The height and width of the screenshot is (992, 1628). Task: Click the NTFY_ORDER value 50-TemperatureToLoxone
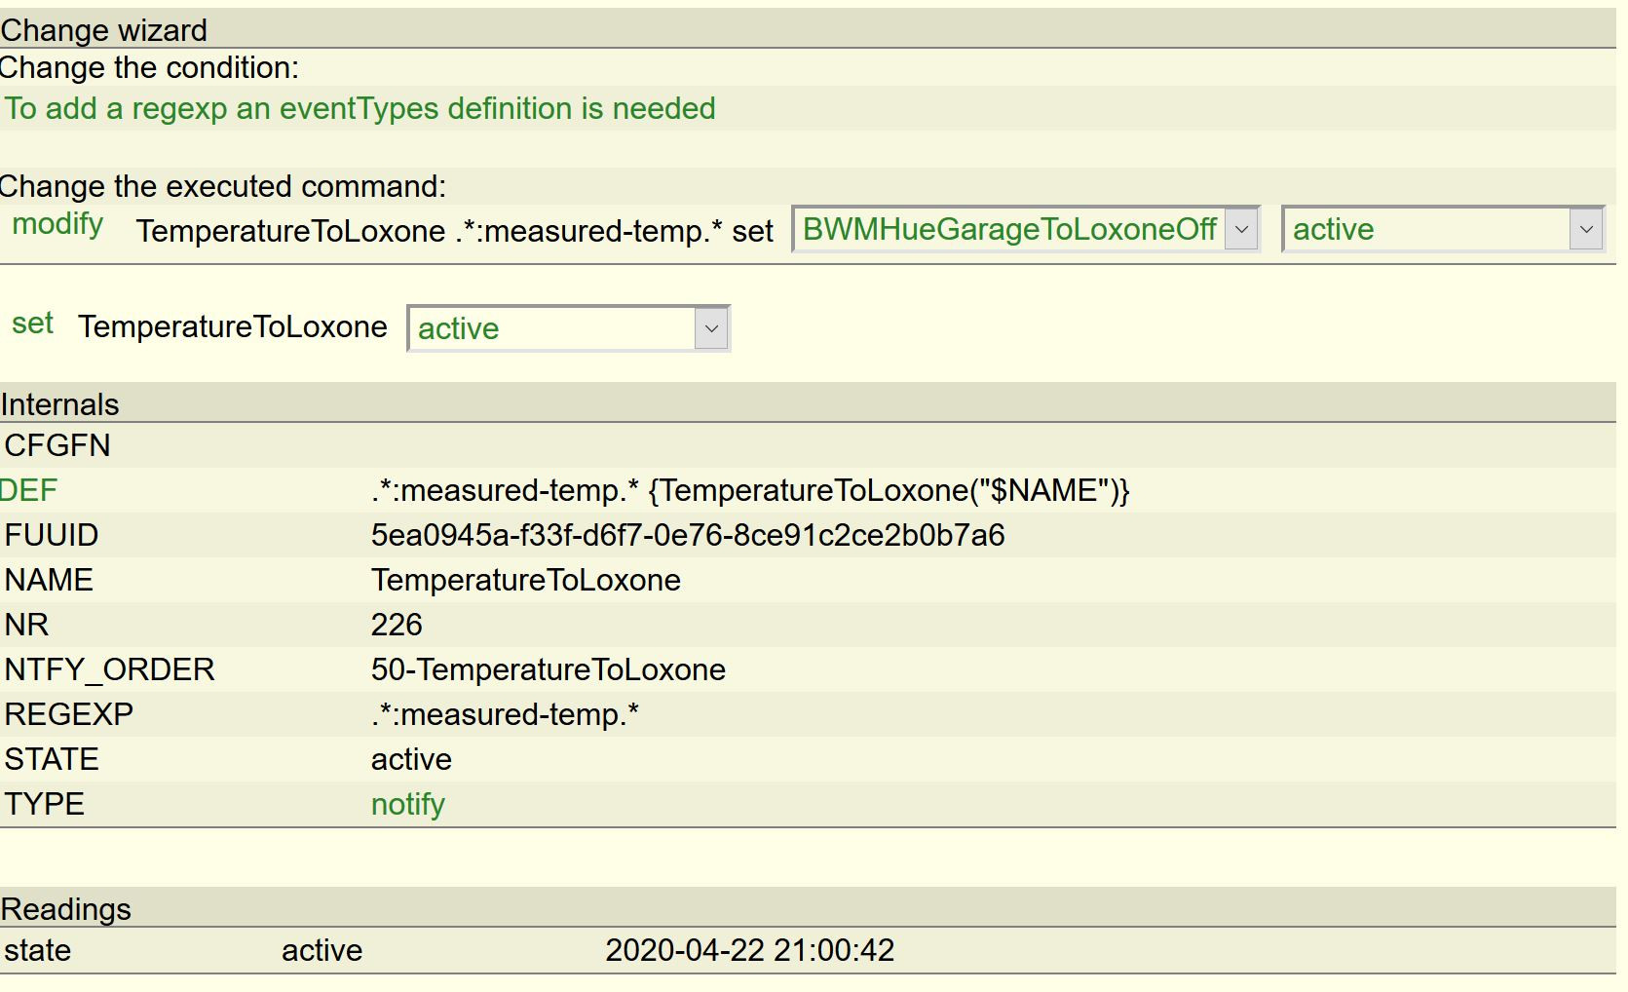point(548,669)
